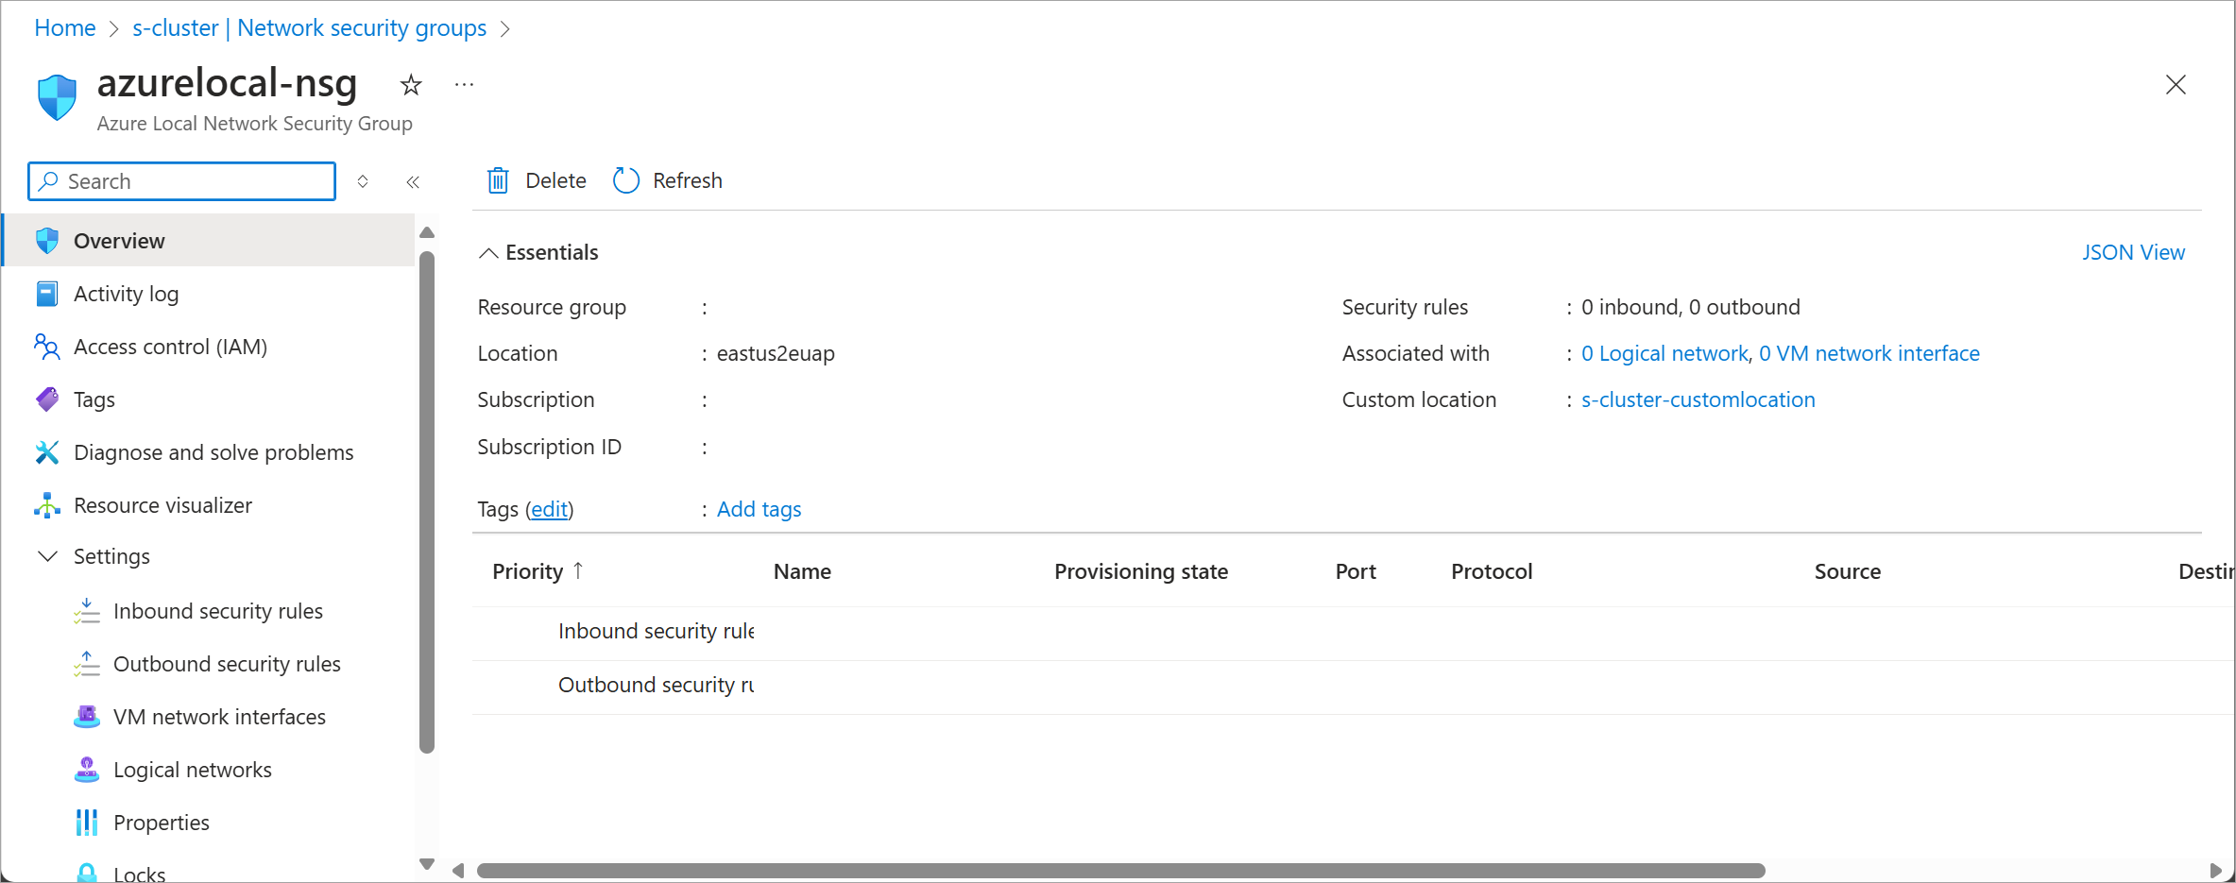
Task: Click the Add tags link
Action: 759,509
